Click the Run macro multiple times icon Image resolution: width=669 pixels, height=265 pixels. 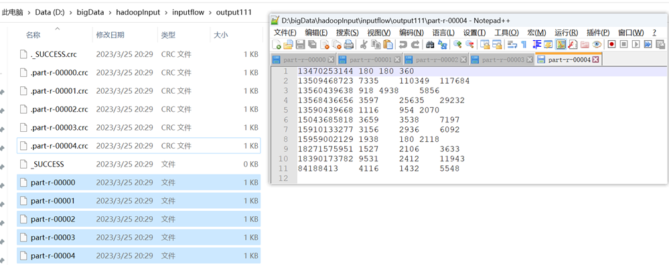tap(648, 44)
